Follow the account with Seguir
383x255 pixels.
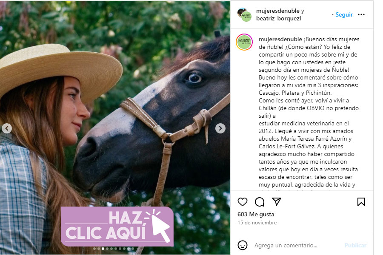(344, 14)
